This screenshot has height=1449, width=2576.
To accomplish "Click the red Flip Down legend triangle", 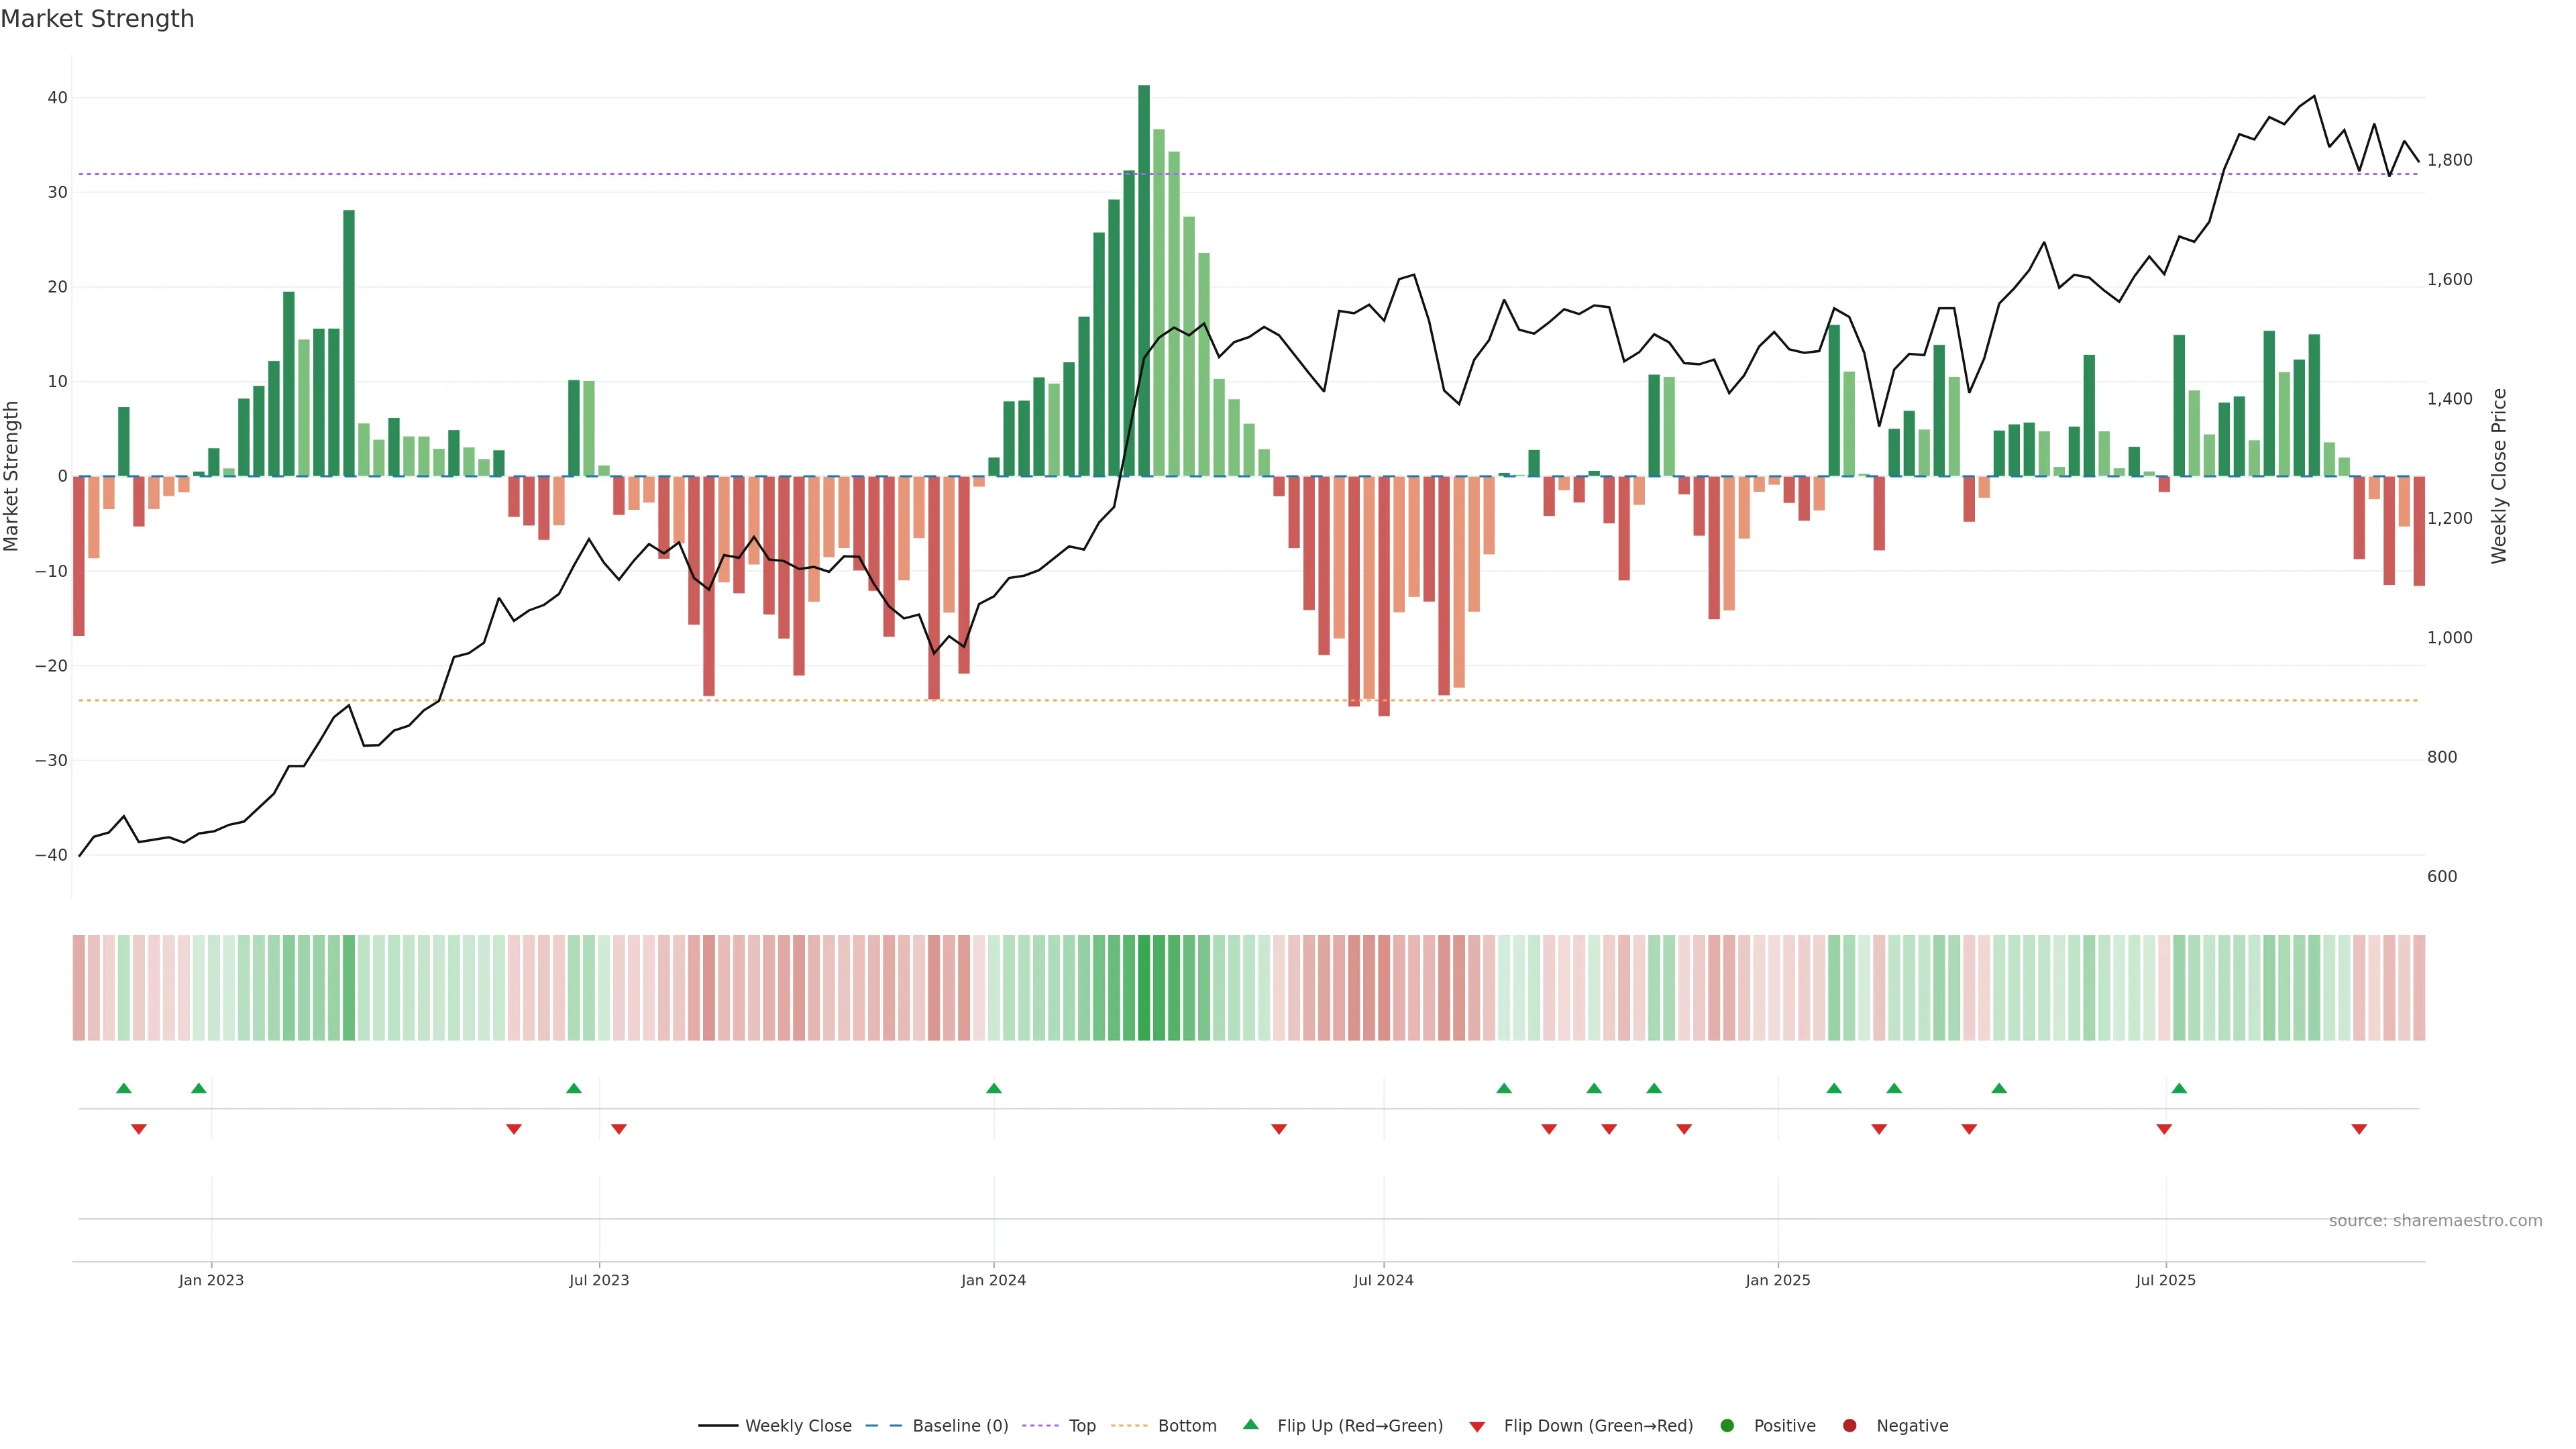I will 1477,1426.
